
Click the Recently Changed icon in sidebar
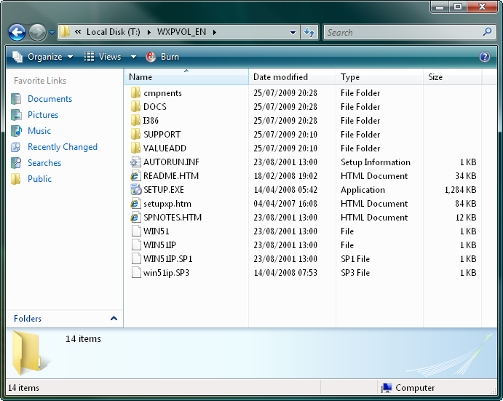[x=16, y=147]
